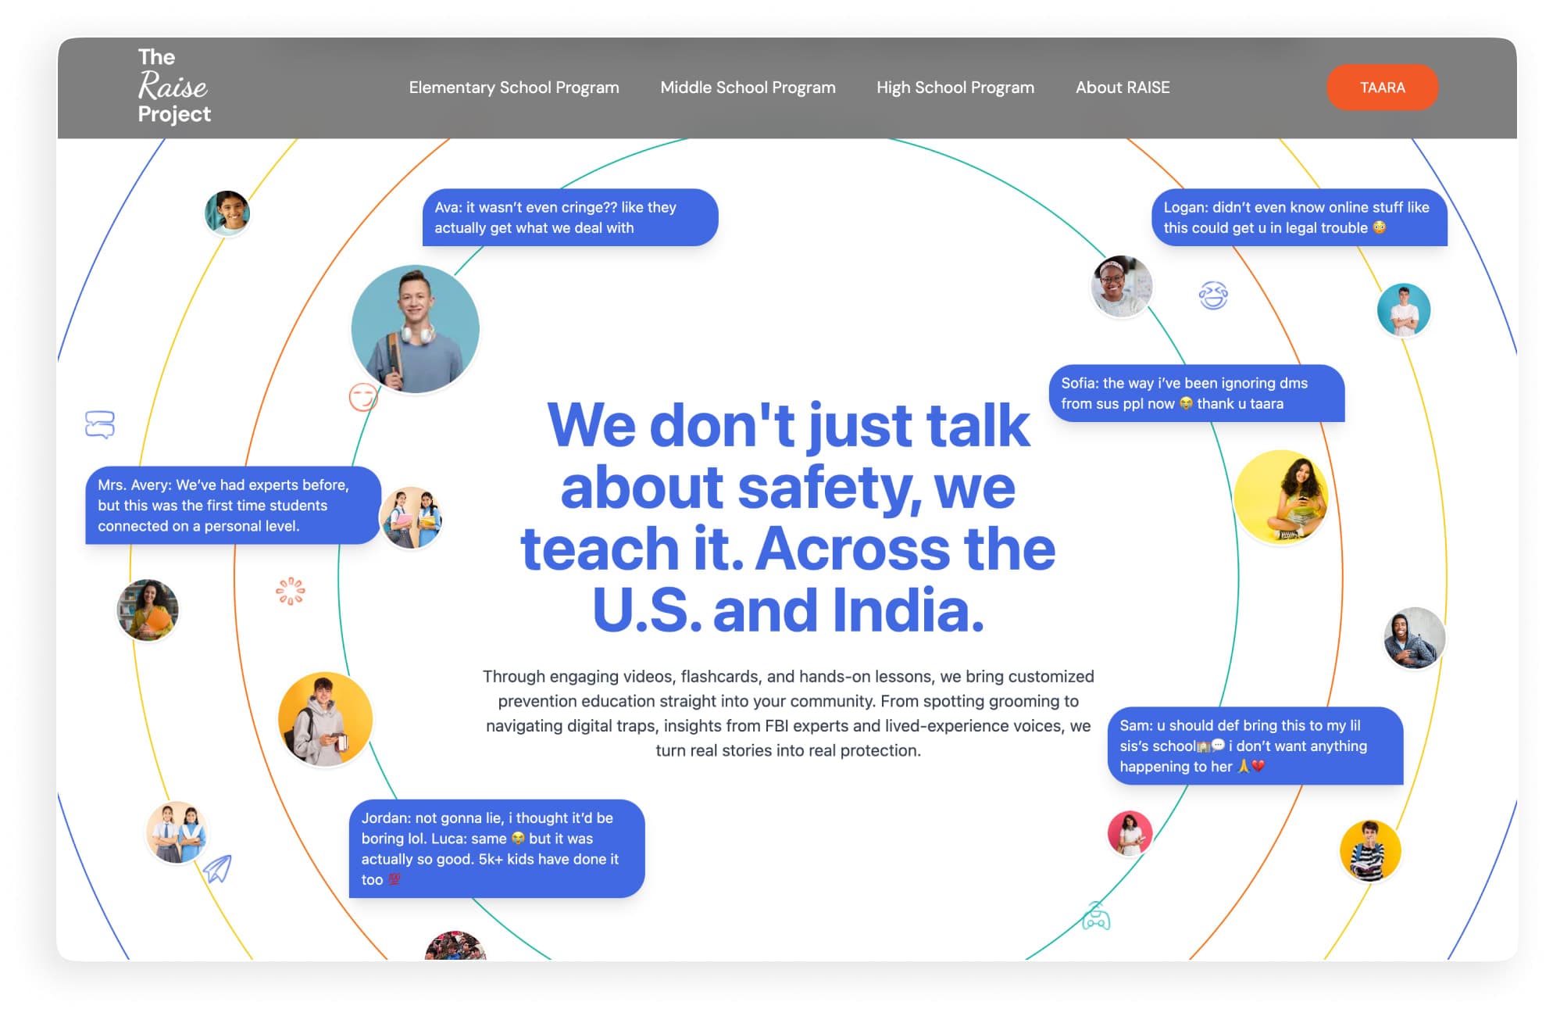Click the schoolgirls in uniform avatar near paper plane
This screenshot has height=1016, width=1553.
[x=177, y=832]
